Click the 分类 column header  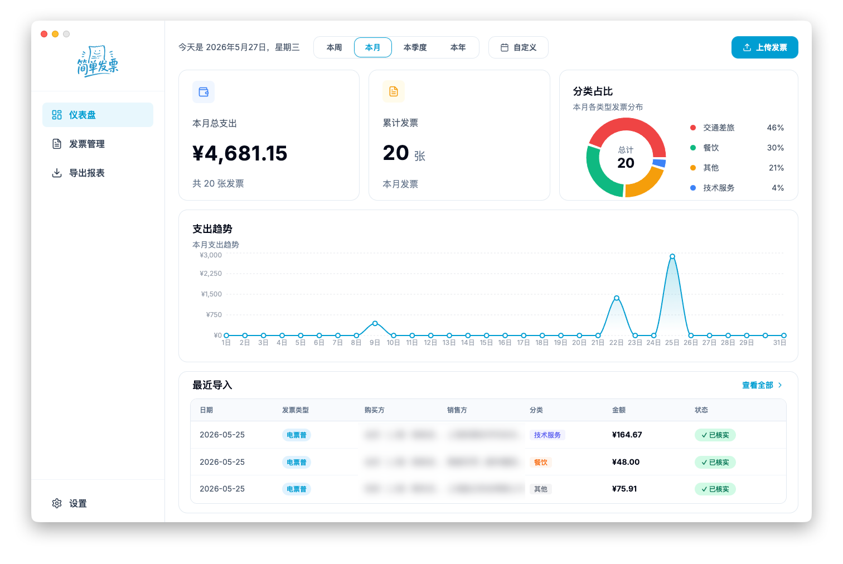[x=536, y=410]
